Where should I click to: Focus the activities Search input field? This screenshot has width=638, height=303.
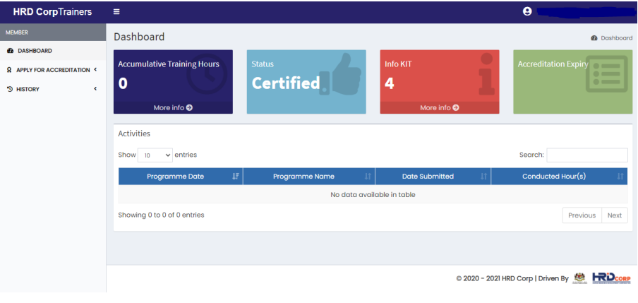tap(586, 155)
